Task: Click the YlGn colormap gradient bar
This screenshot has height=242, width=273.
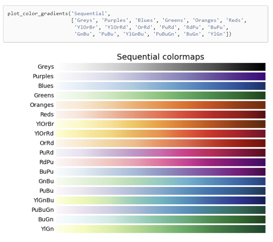Action: pyautogui.click(x=161, y=229)
